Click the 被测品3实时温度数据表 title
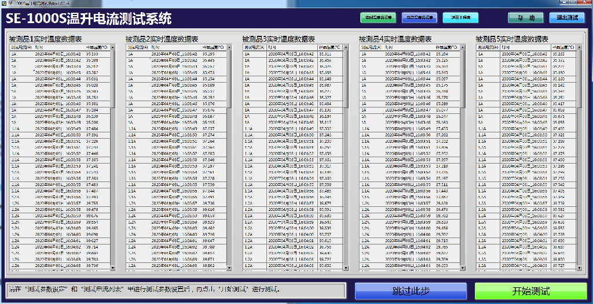The height and width of the screenshot is (304, 593). pyautogui.click(x=279, y=39)
